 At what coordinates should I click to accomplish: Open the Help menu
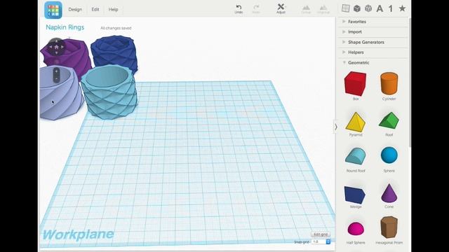(x=113, y=9)
